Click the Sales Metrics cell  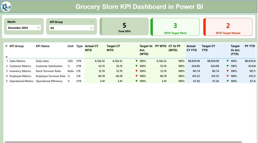17,61
